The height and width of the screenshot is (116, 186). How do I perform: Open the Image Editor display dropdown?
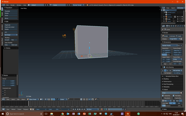tap(174, 39)
